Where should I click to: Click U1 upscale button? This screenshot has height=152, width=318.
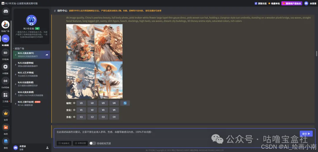tap(81, 103)
